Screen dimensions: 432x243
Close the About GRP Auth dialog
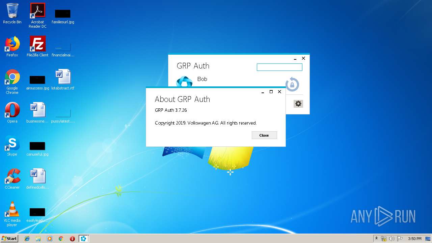(x=264, y=135)
